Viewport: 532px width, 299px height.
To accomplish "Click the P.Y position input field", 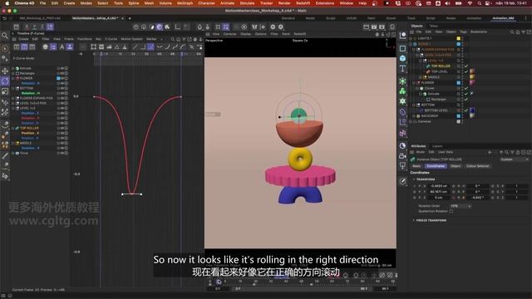I will [439, 192].
